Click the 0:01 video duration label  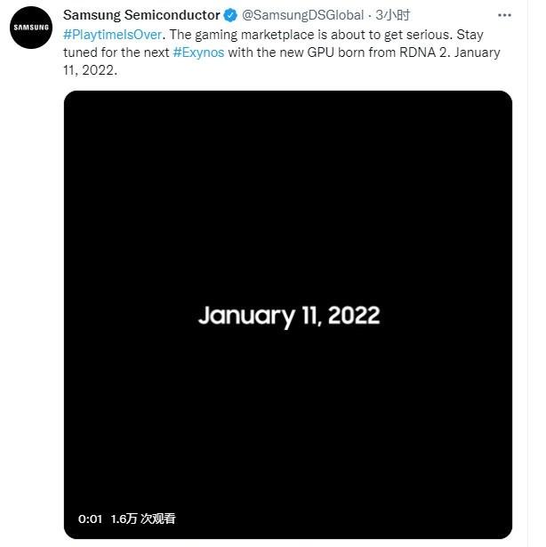tap(90, 519)
